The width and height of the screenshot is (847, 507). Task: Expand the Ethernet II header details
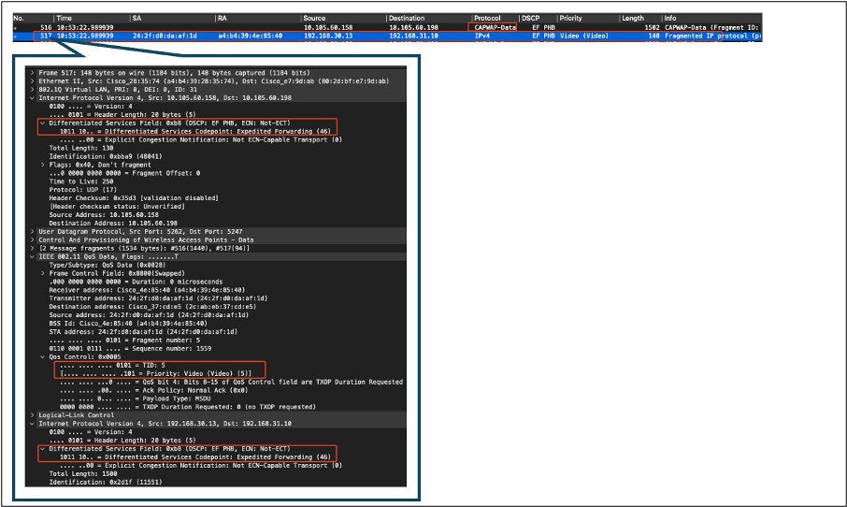(x=33, y=81)
